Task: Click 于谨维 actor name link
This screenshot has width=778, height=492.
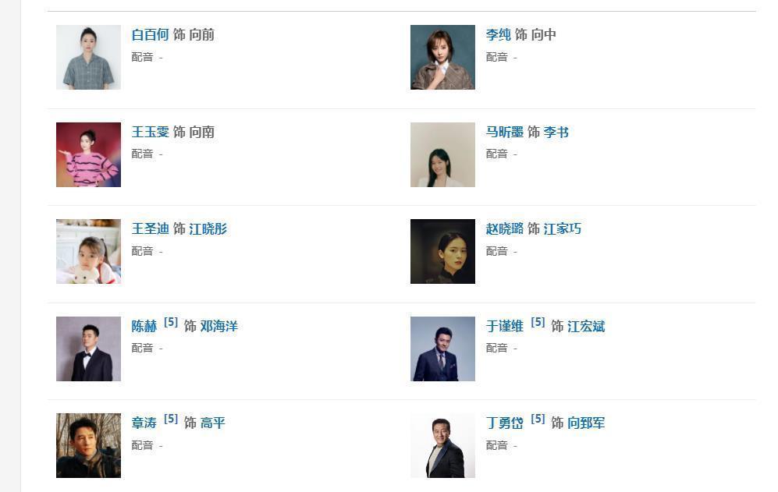Action: coord(504,327)
